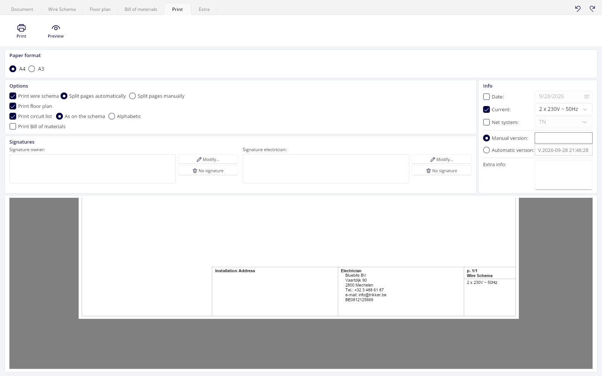
Task: Click the info@trikker.be email text
Action: pyautogui.click(x=372, y=295)
